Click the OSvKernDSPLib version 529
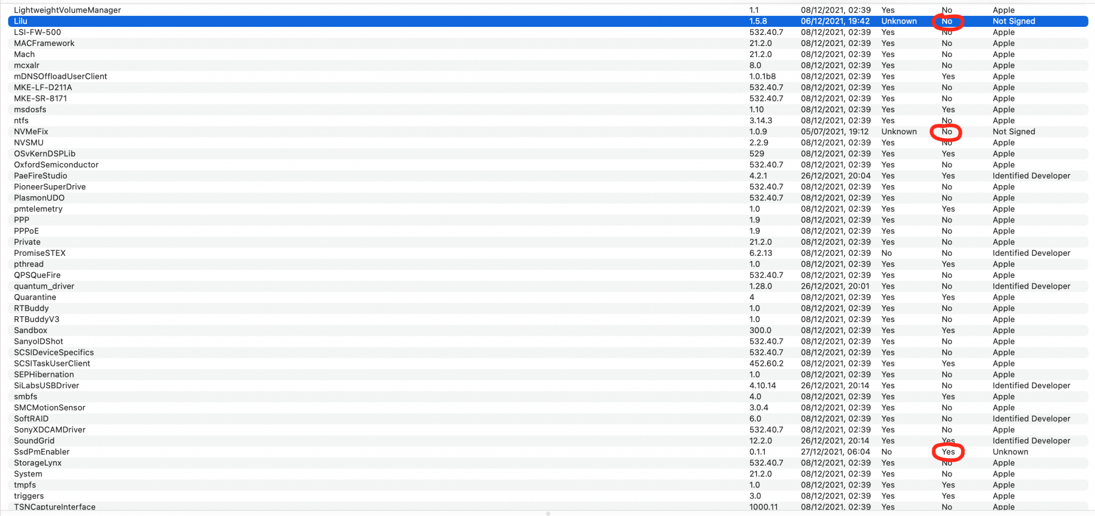This screenshot has width=1095, height=516. pos(756,153)
